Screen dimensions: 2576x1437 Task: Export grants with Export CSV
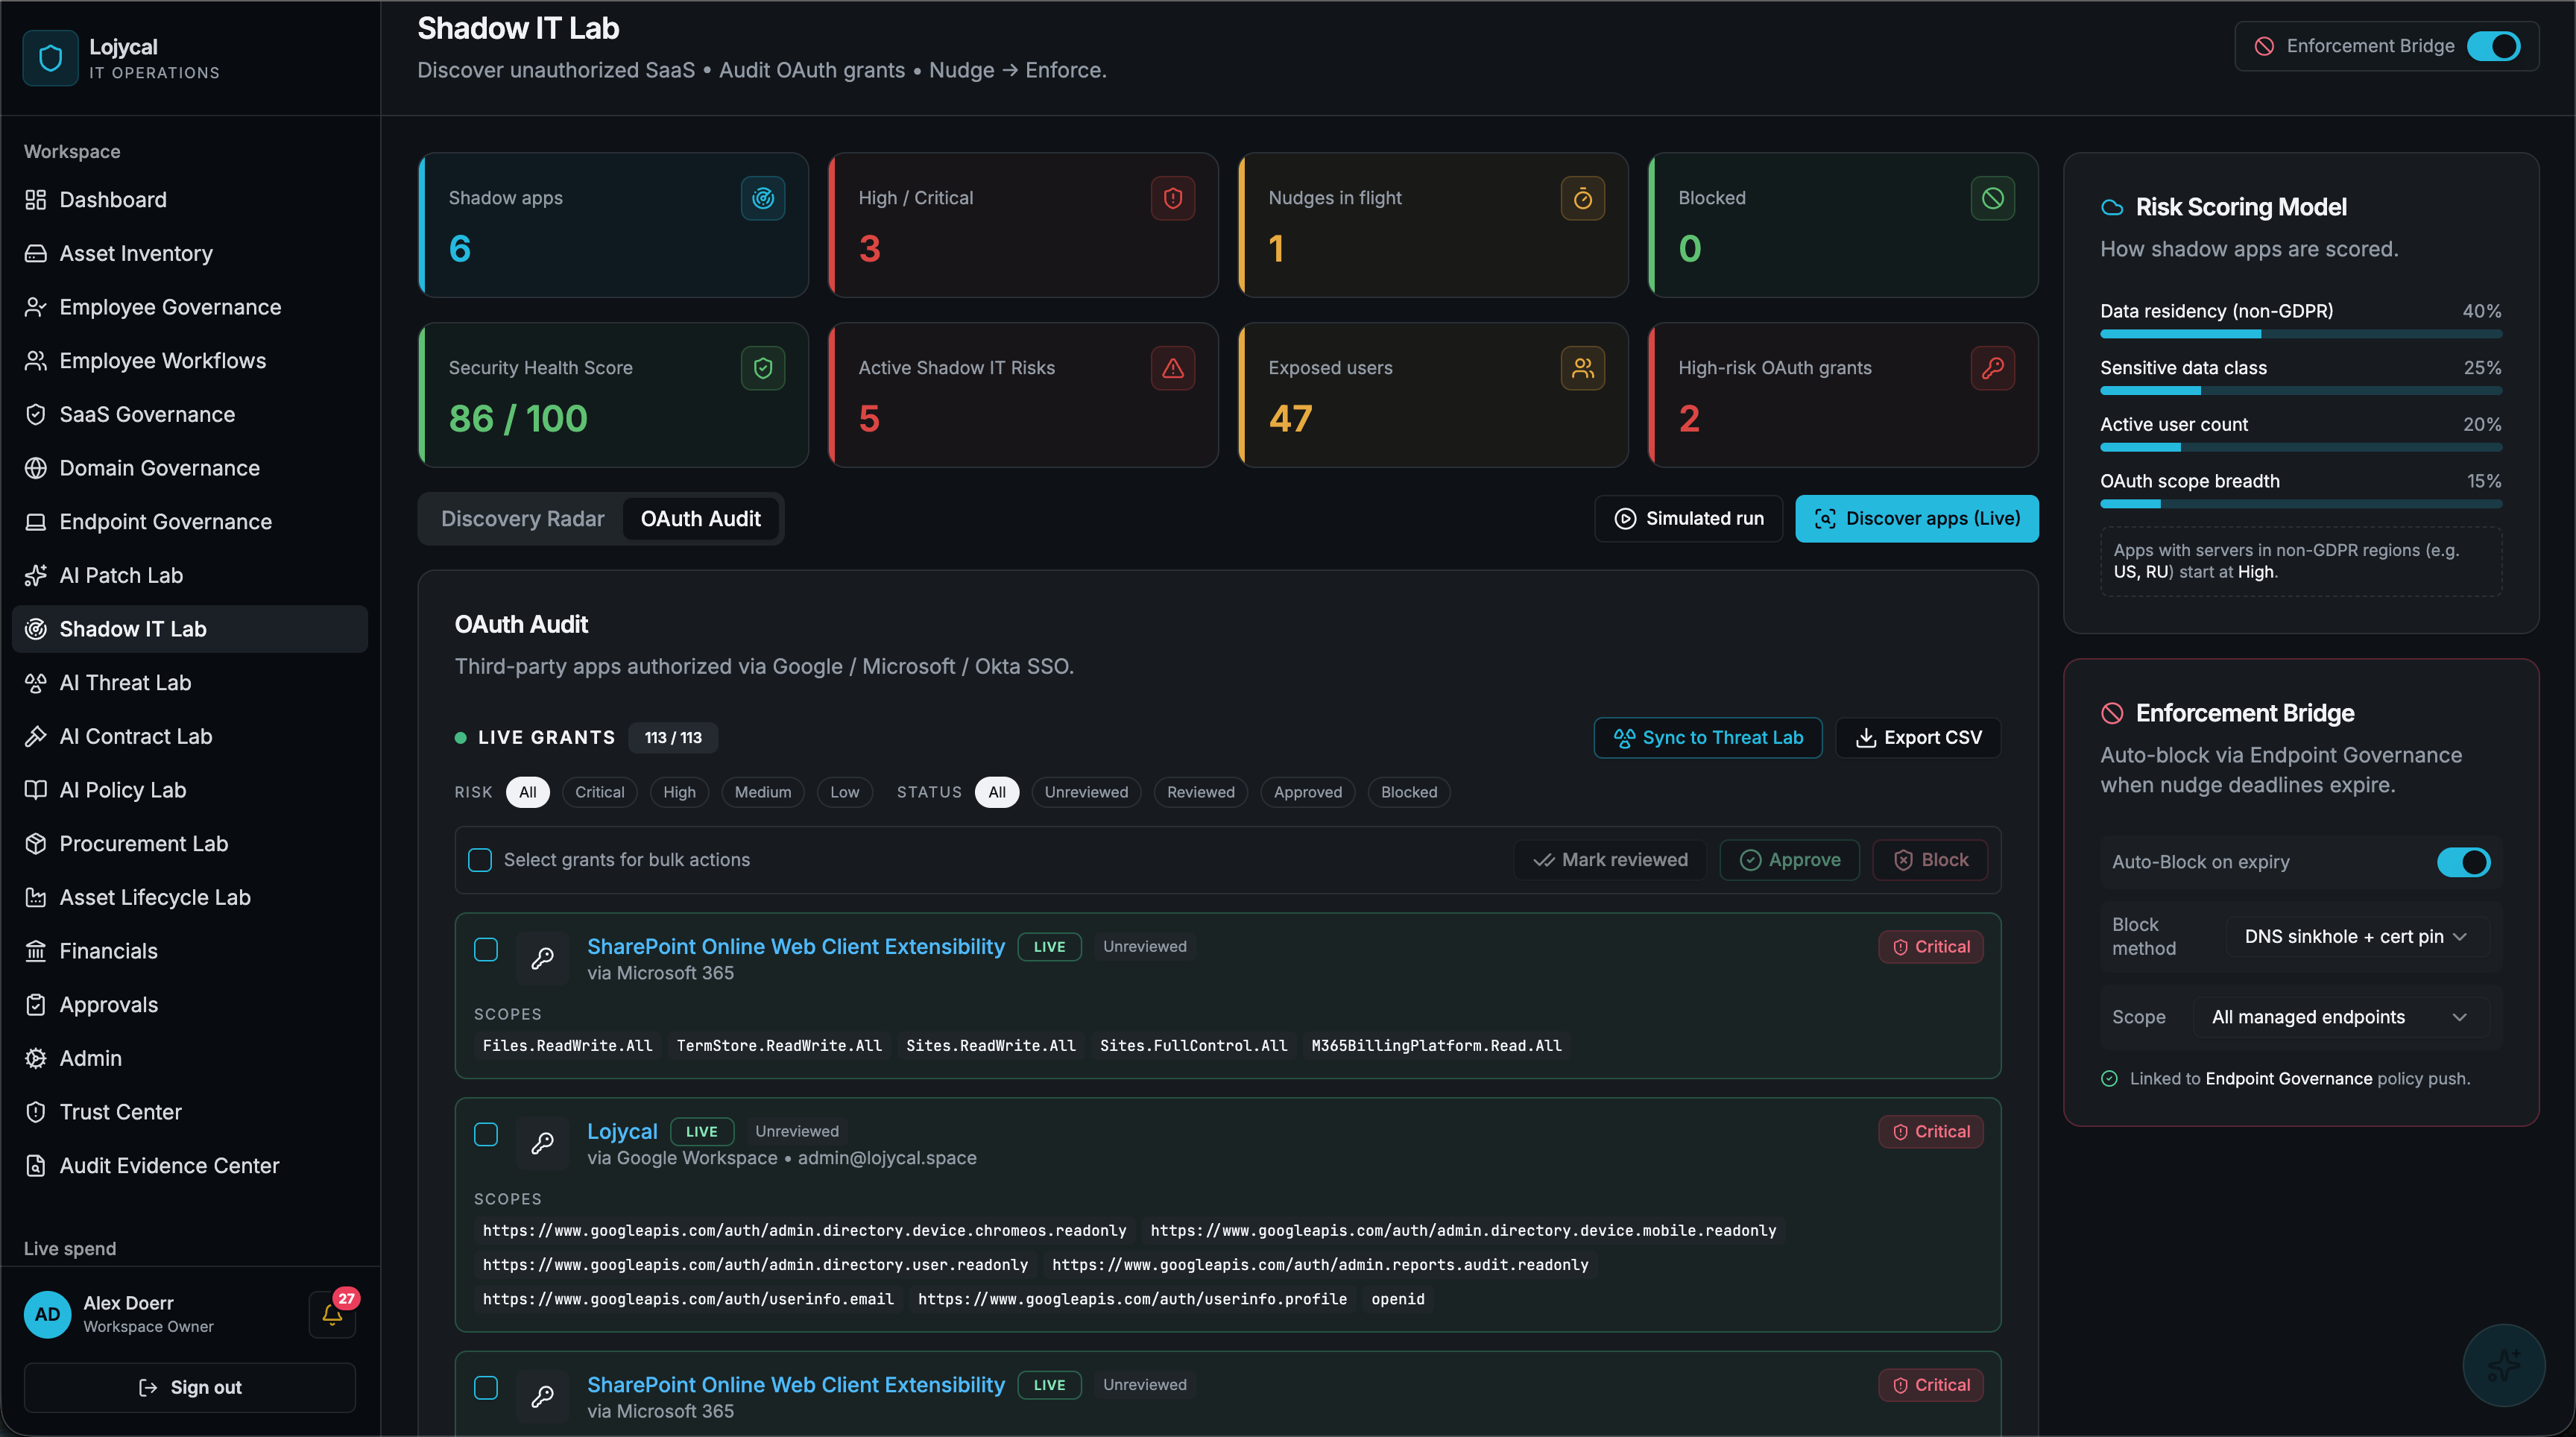(1918, 738)
